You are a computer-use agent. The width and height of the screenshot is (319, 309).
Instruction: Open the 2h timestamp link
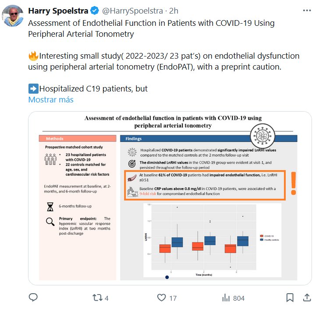pyautogui.click(x=174, y=10)
